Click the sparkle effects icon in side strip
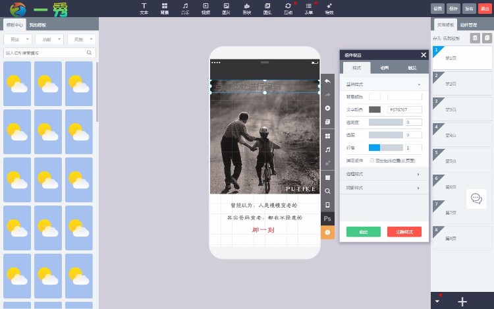Viewport: 494px width, 309px height. (x=327, y=163)
